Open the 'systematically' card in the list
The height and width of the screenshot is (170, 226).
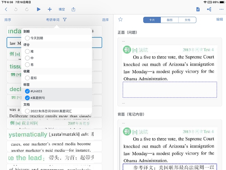tap(54, 134)
